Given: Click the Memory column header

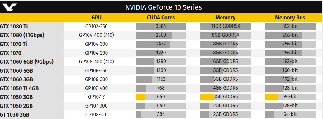Looking at the screenshot, I should [226, 18].
